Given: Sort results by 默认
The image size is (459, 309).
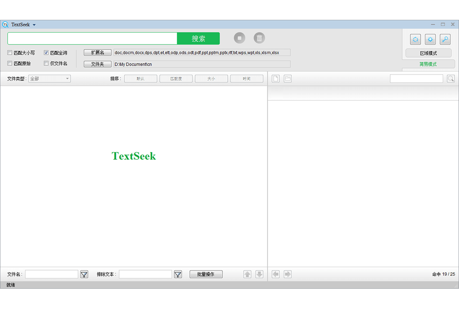Looking at the screenshot, I should click(x=140, y=79).
